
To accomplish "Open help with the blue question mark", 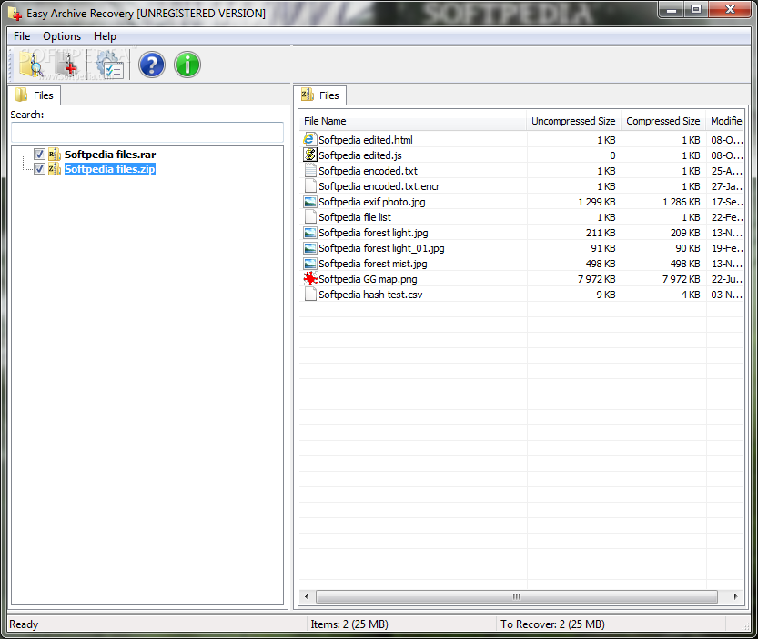I will pos(152,65).
